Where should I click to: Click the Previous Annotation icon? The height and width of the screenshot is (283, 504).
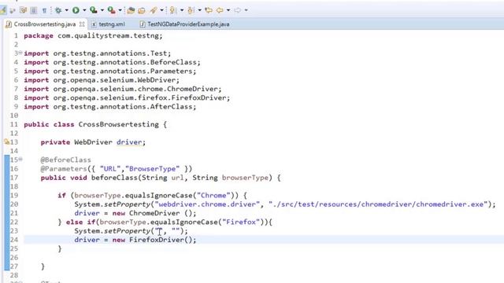191,10
